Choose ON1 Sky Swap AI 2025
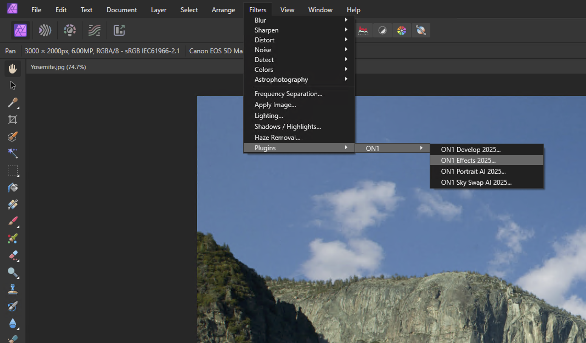The height and width of the screenshot is (343, 586). [476, 182]
